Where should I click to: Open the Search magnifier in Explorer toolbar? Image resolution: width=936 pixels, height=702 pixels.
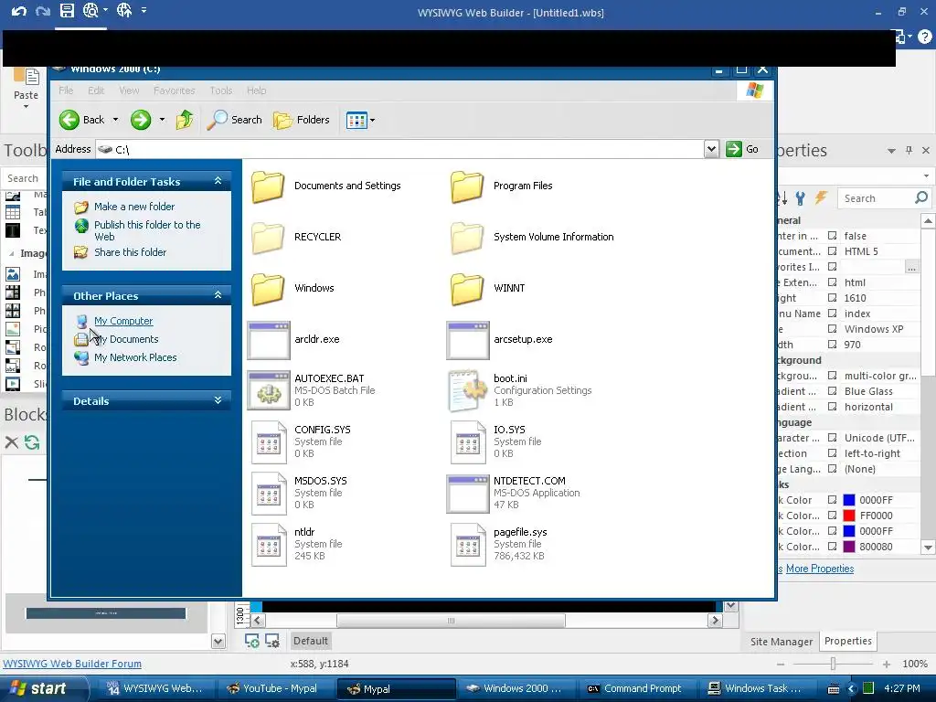218,120
